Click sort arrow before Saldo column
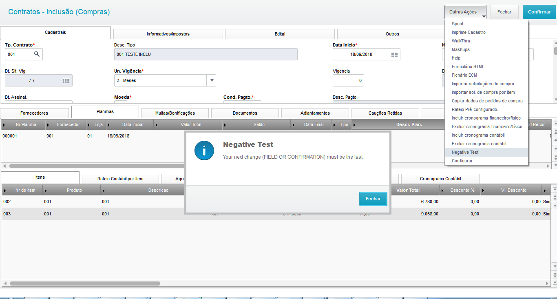The height and width of the screenshot is (299, 557). (x=225, y=124)
